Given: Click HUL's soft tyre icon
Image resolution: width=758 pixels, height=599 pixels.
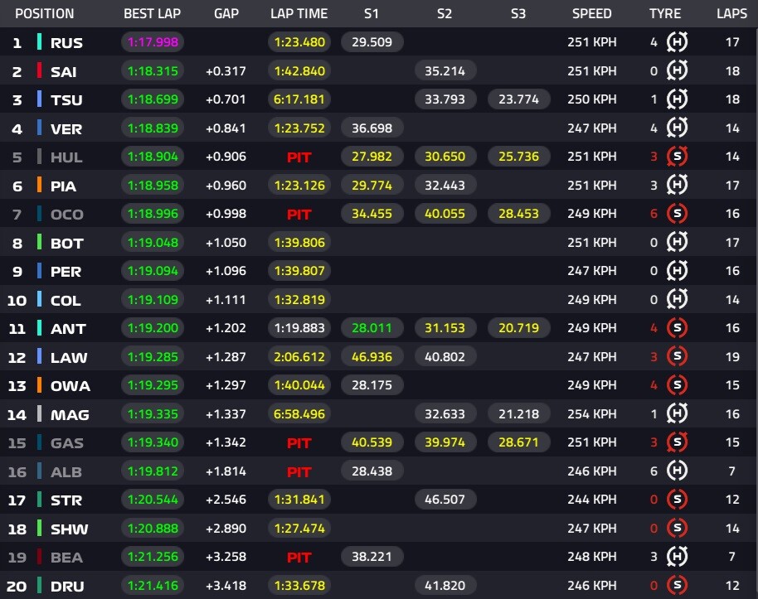Looking at the screenshot, I should tap(677, 157).
